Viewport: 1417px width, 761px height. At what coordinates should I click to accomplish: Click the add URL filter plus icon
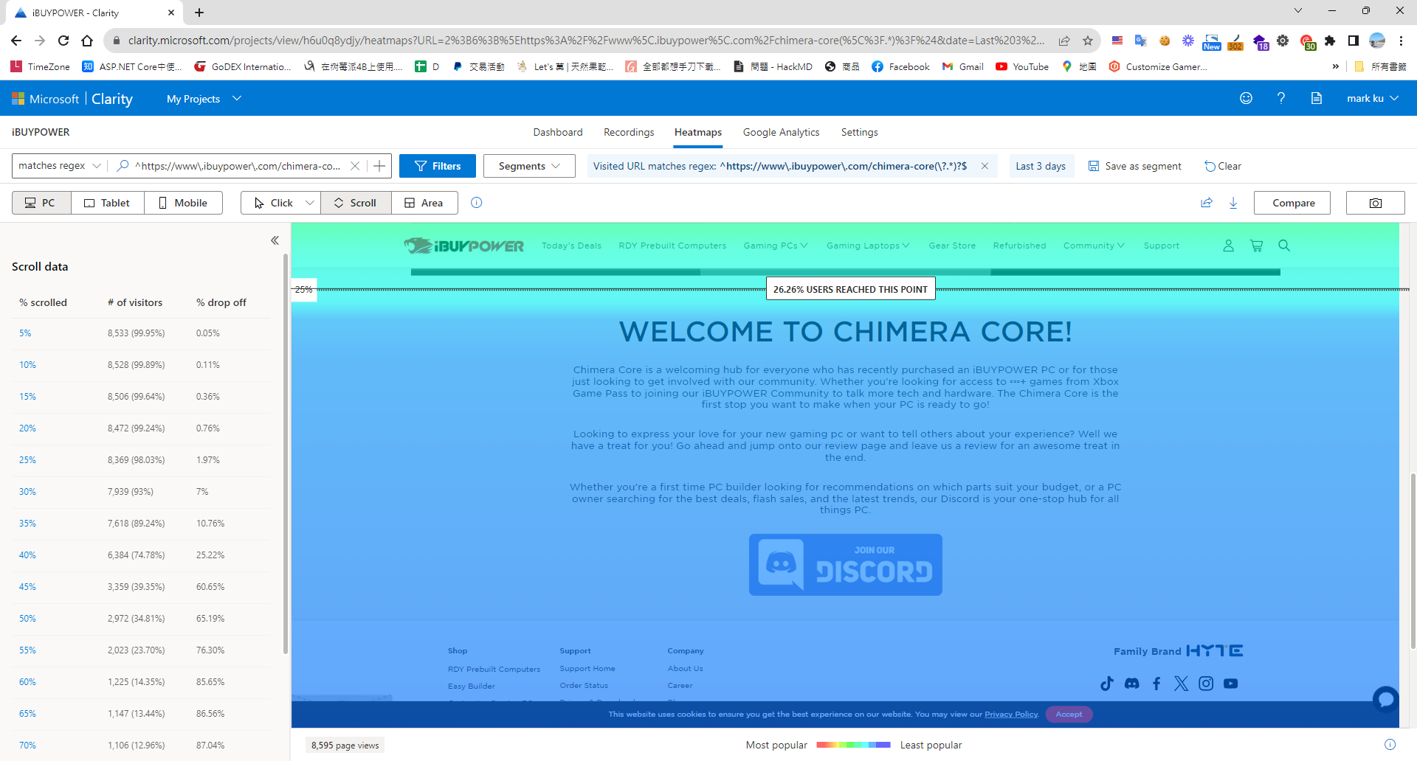click(x=379, y=166)
